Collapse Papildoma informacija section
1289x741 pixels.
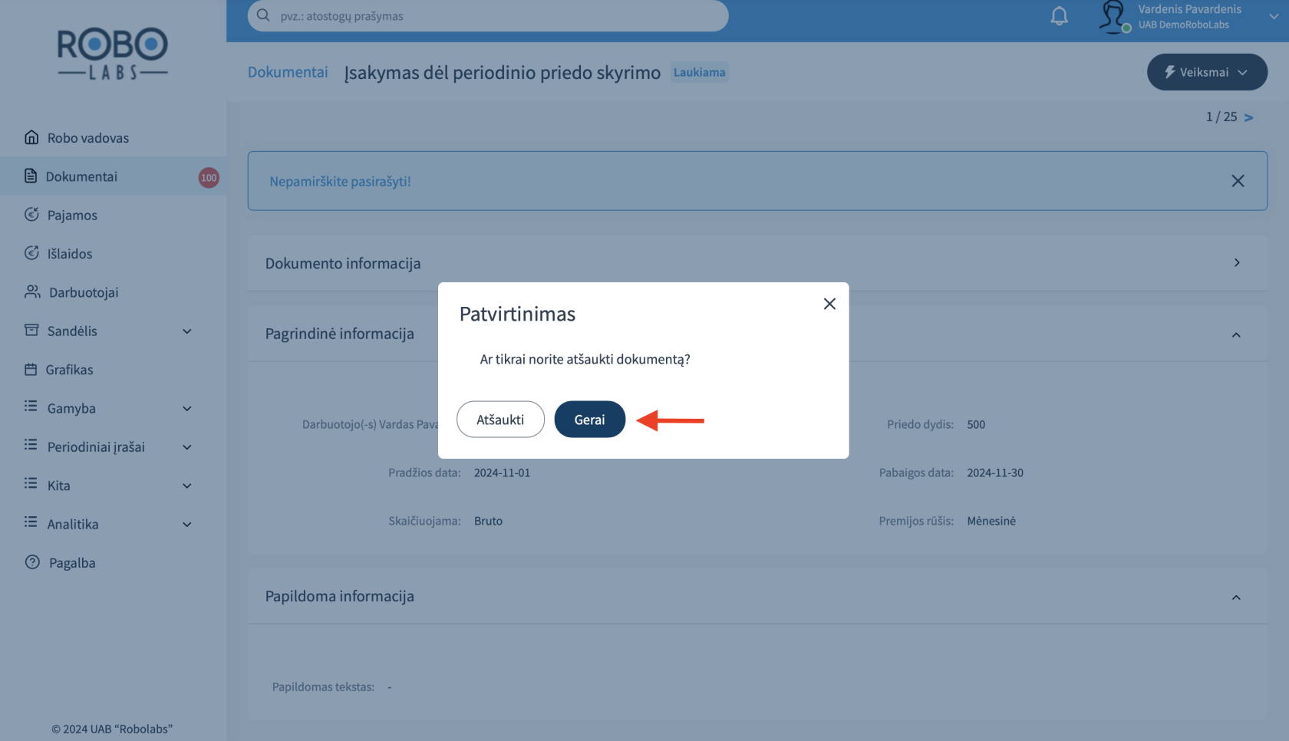pos(1236,597)
